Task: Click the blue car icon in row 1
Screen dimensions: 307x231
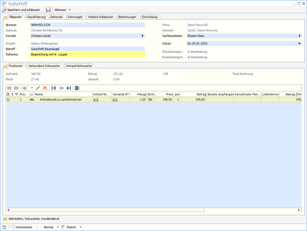Action: [x=32, y=100]
